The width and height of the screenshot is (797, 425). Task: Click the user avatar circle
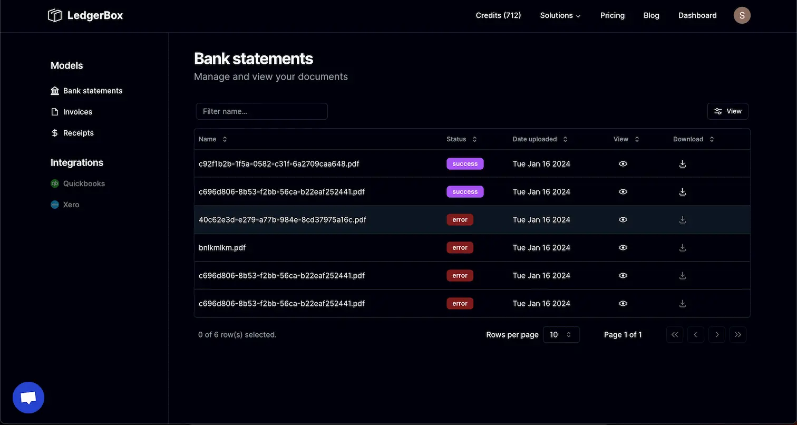(x=742, y=15)
